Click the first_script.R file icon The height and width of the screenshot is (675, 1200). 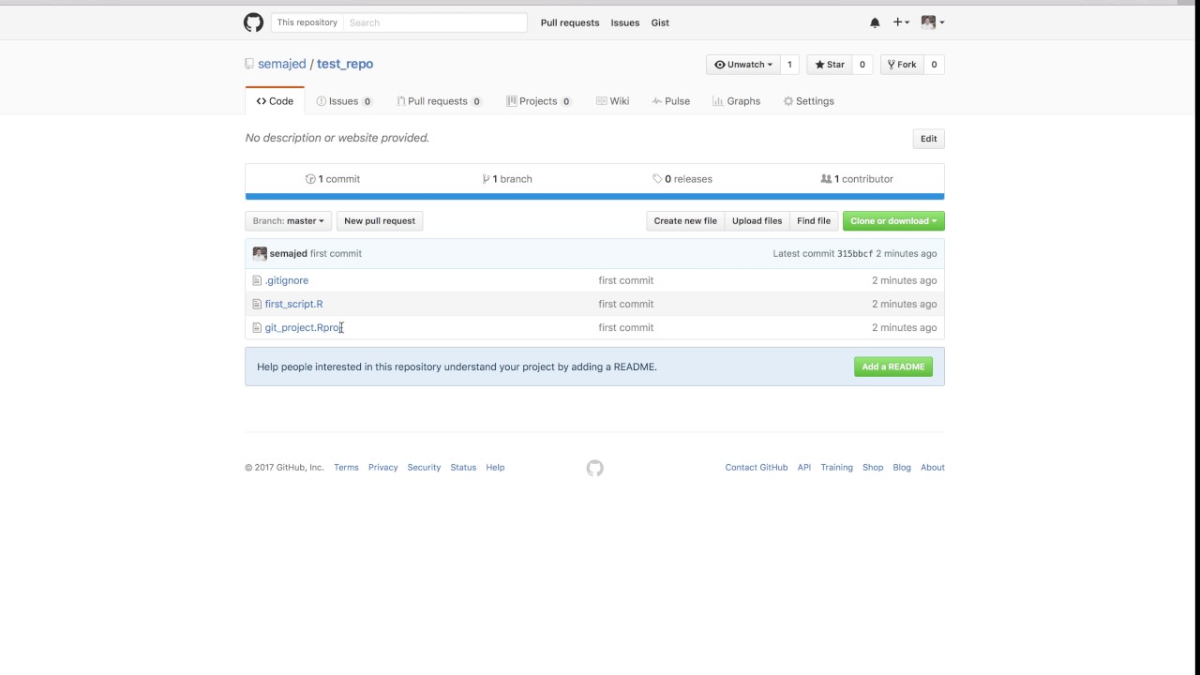[257, 304]
